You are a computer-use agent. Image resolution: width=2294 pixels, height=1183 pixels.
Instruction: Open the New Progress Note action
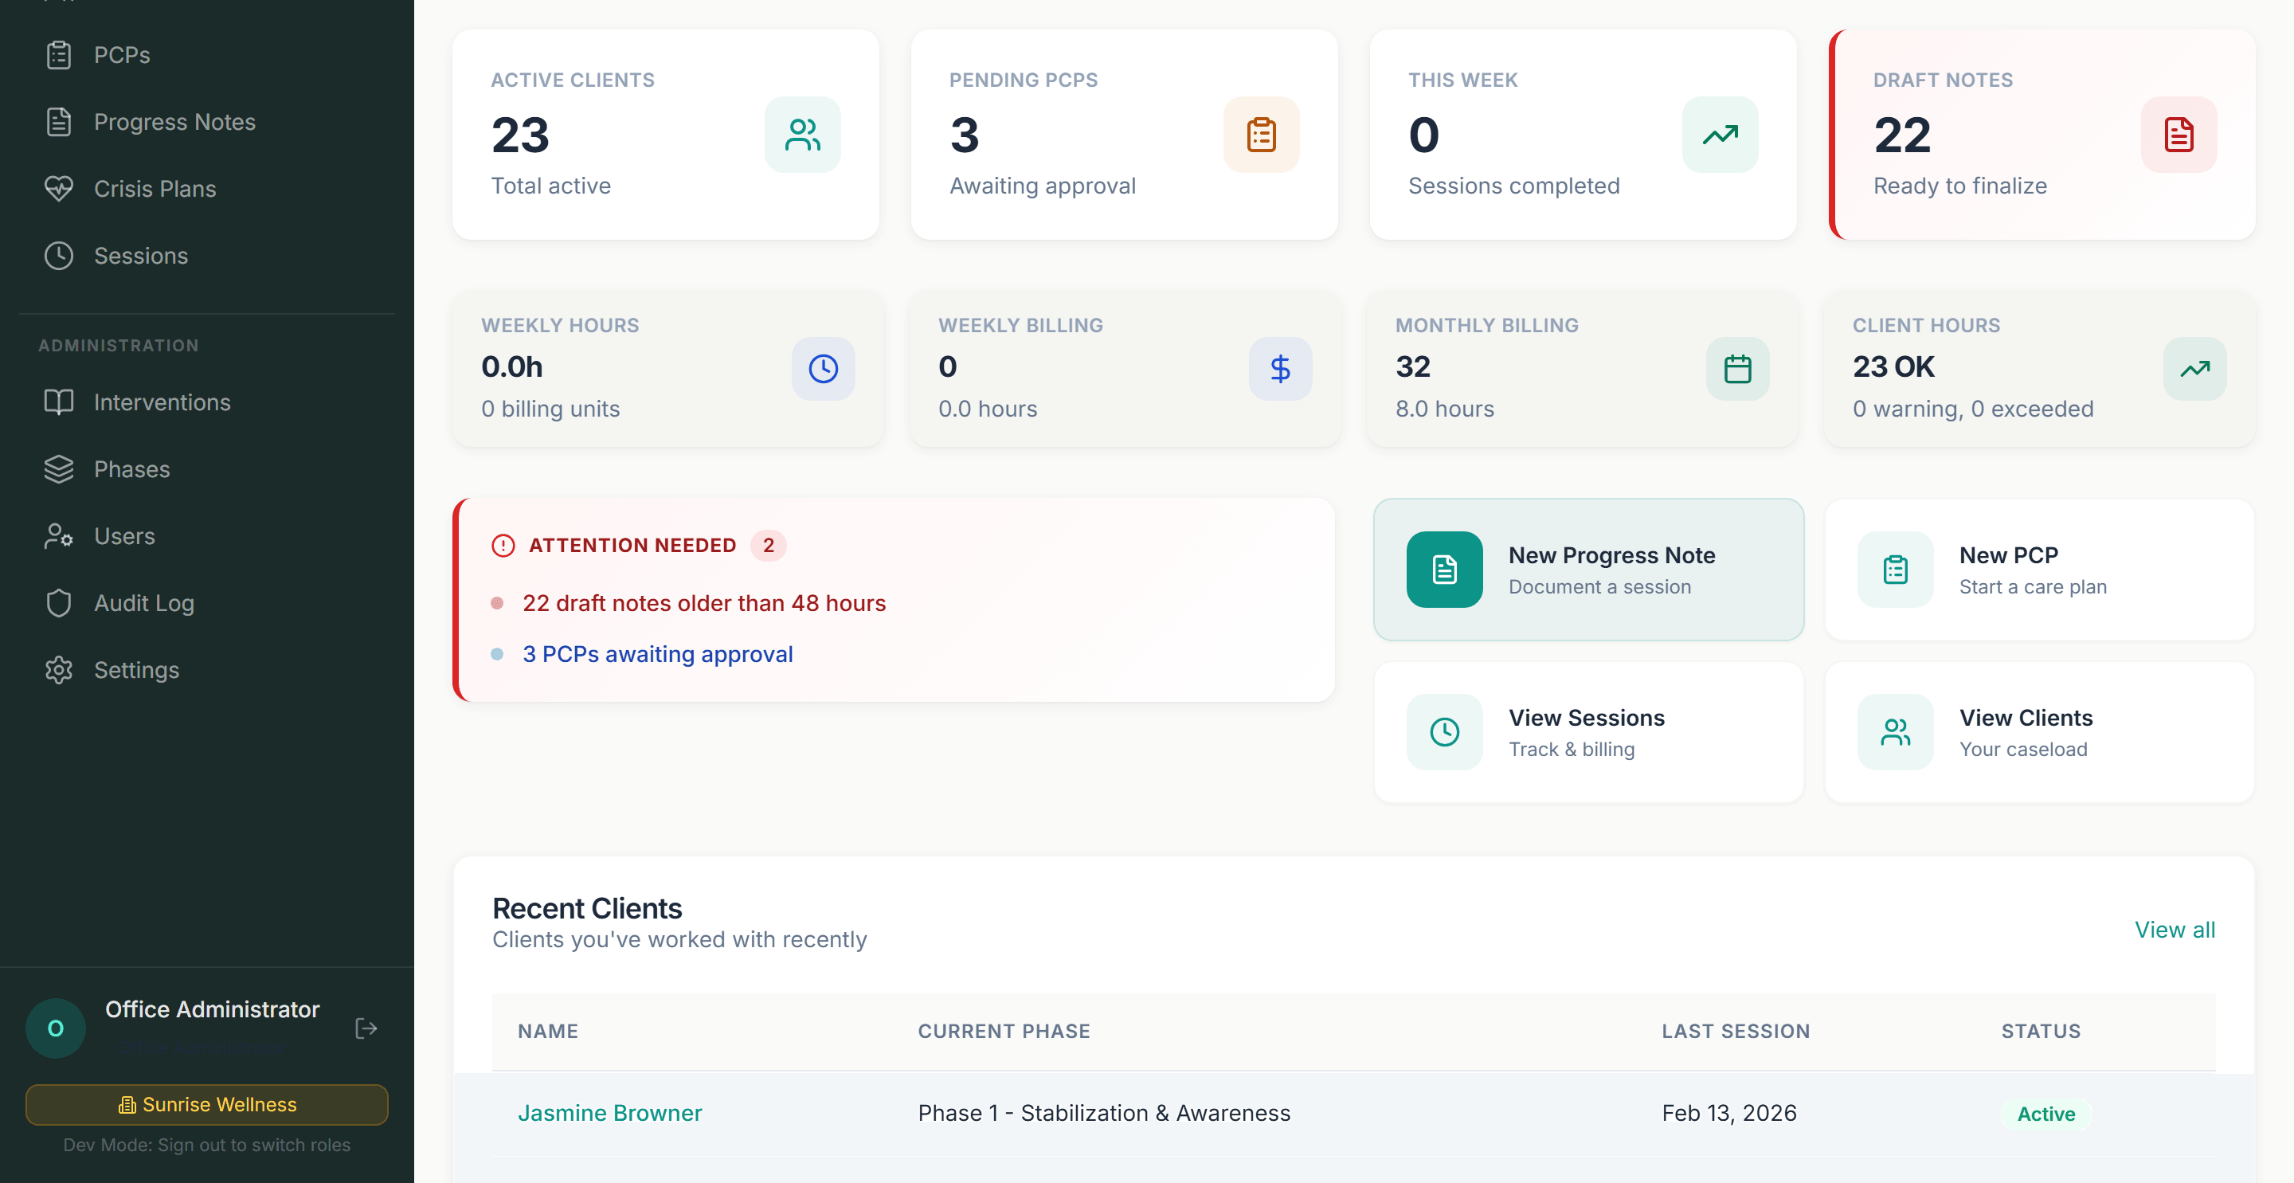click(x=1587, y=570)
